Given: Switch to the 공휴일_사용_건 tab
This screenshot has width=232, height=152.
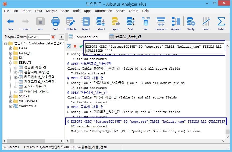Looking at the screenshot, I should point(125,37).
